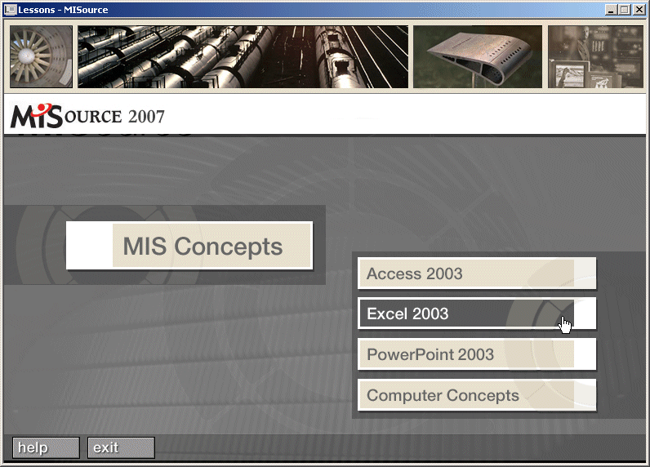This screenshot has height=467, width=650.
Task: Open the MIS Concepts section
Action: tap(189, 246)
